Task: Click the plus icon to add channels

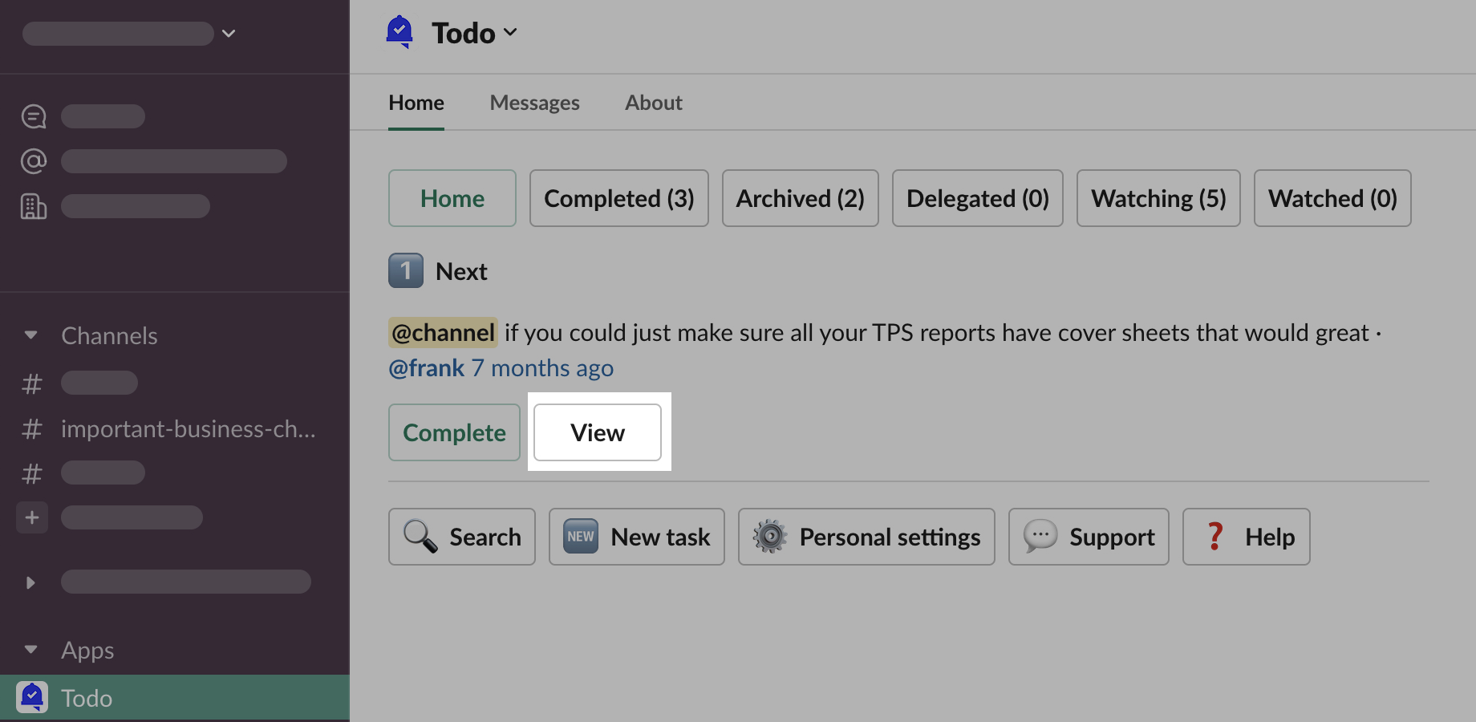Action: (x=32, y=517)
